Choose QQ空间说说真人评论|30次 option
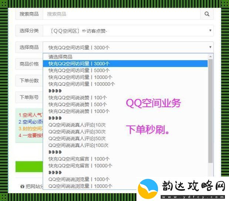Viewport: 229px width, 201px height. (x=125, y=132)
